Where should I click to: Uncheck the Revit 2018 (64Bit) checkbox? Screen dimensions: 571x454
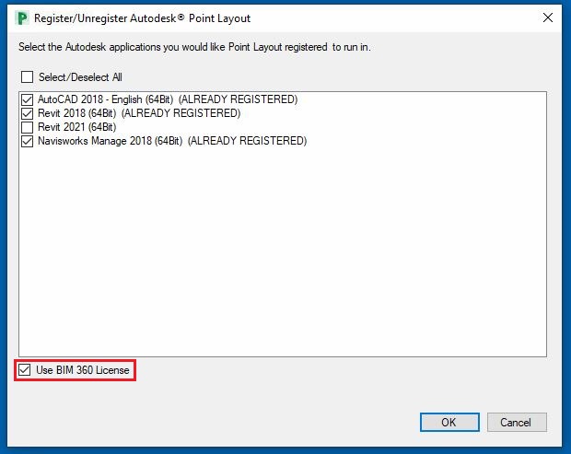pos(27,113)
